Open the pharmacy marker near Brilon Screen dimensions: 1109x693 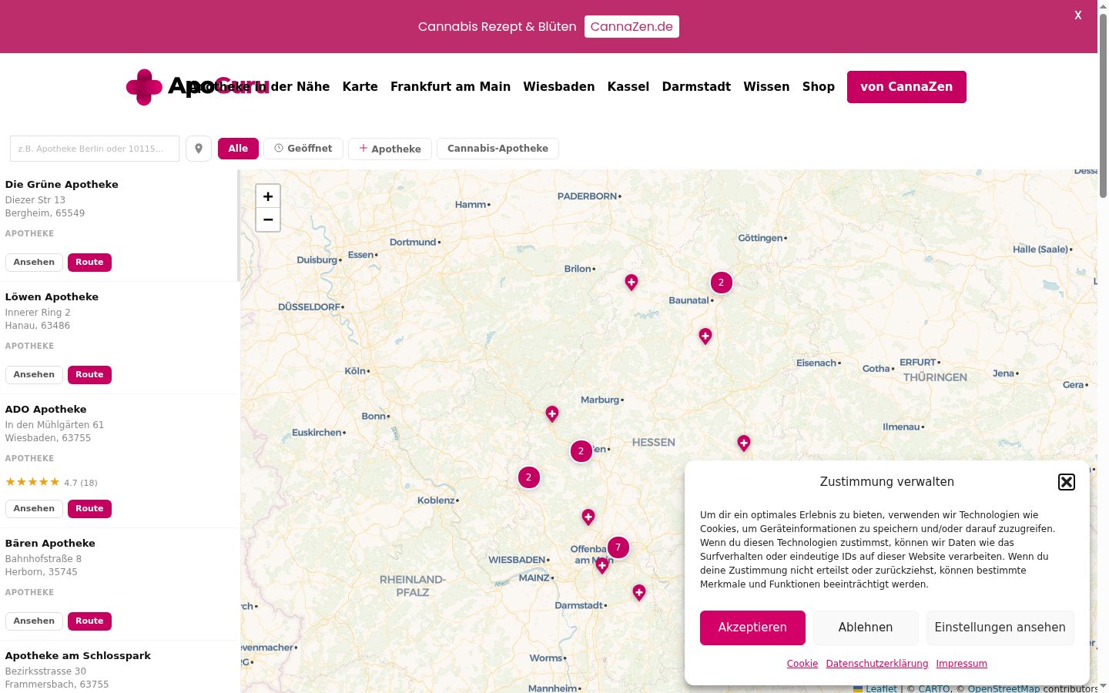point(632,283)
